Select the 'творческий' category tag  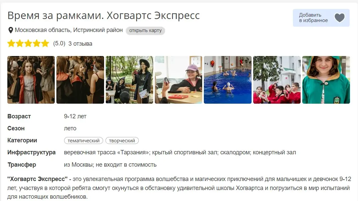click(122, 141)
